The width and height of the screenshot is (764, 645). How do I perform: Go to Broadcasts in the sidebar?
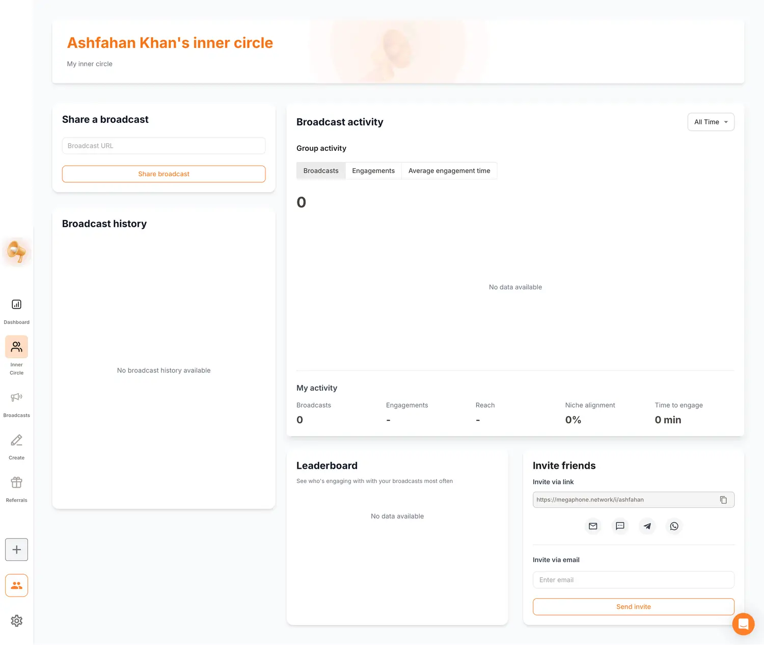click(16, 397)
